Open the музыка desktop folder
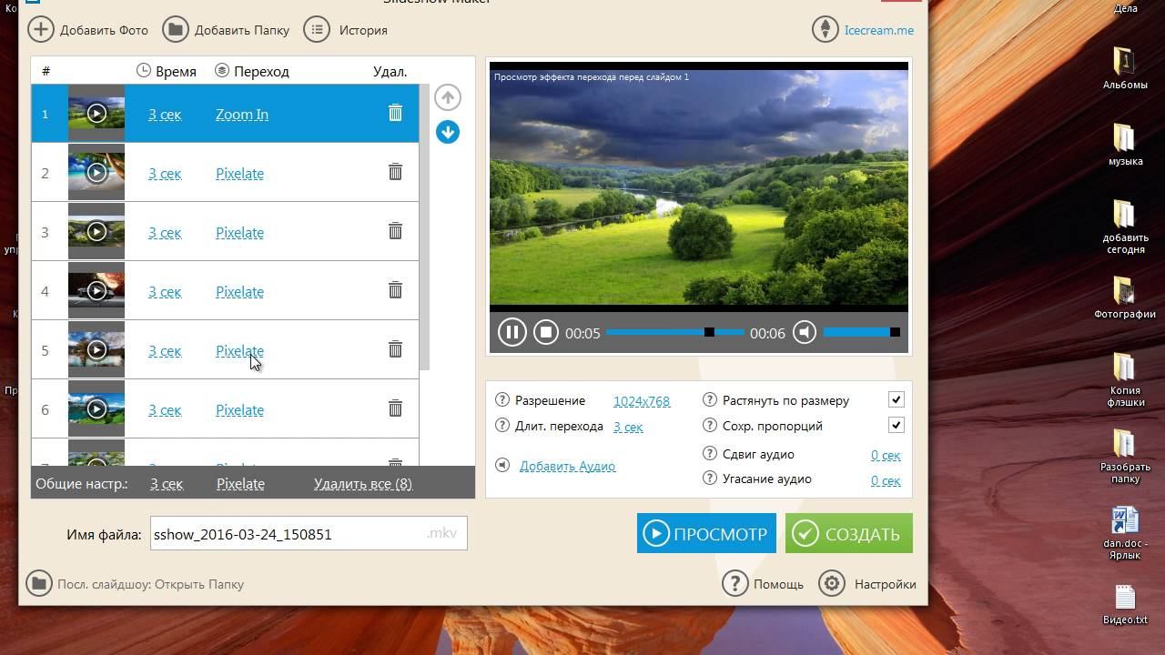This screenshot has height=655, width=1165. (1125, 145)
